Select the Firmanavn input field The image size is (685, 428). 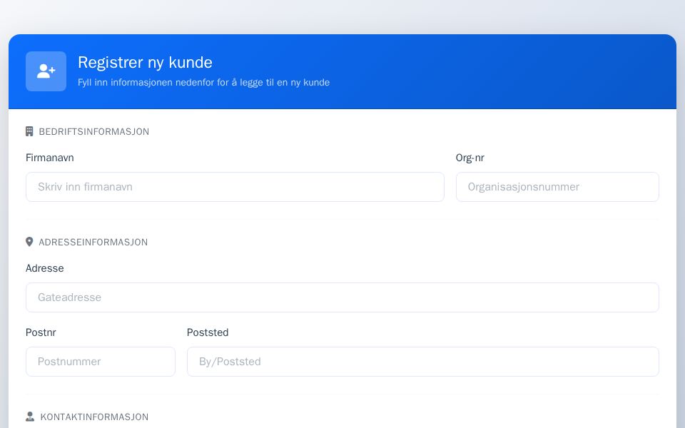pos(235,187)
